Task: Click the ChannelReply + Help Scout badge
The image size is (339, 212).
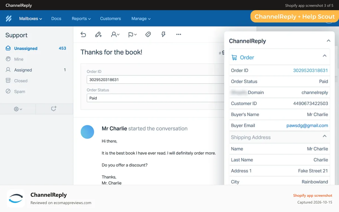Action: (x=295, y=17)
